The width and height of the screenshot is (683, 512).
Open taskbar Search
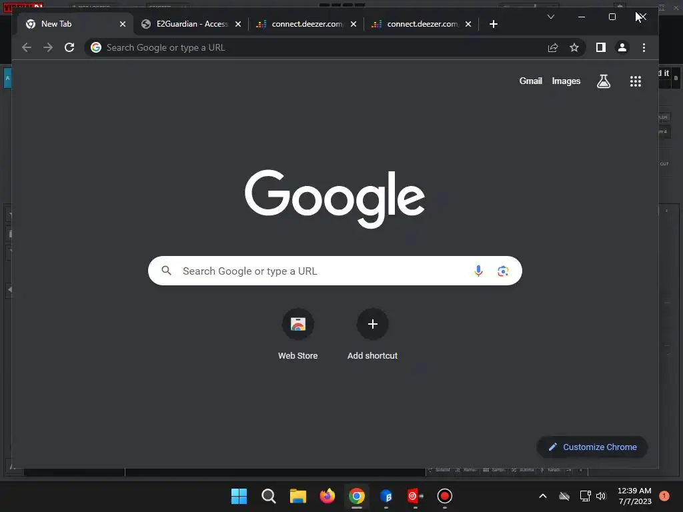point(268,496)
